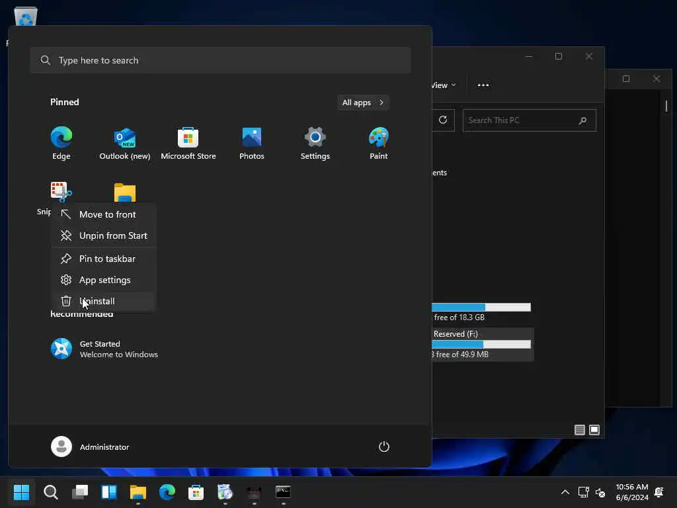Viewport: 677px width, 508px height.
Task: Click Refresh button in File Explorer
Action: (x=443, y=120)
